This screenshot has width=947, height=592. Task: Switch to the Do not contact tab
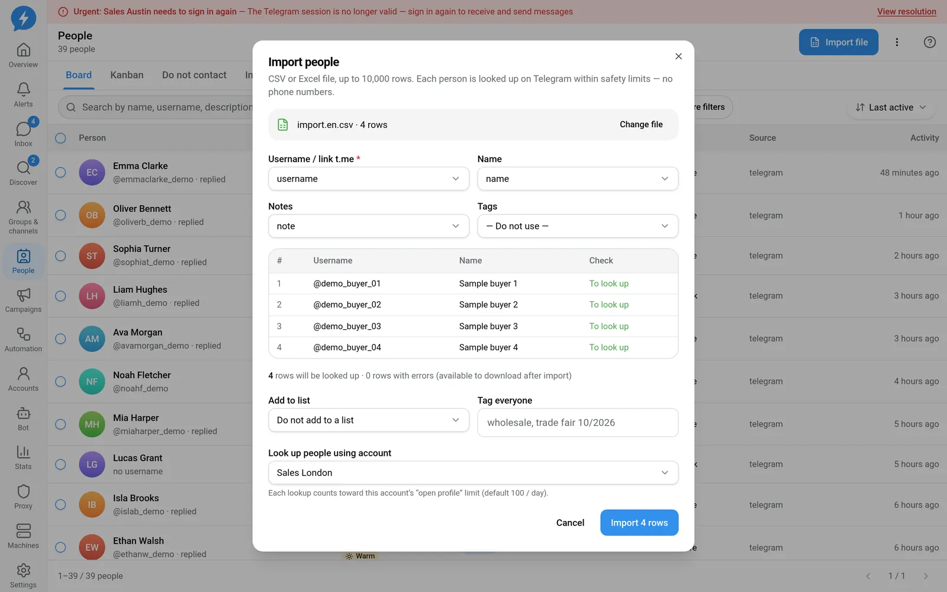pyautogui.click(x=194, y=75)
